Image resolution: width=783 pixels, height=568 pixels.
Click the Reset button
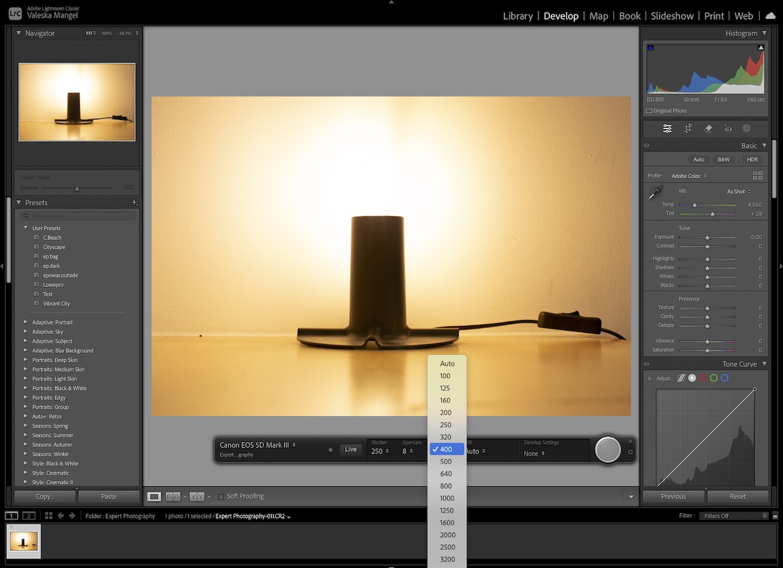737,496
